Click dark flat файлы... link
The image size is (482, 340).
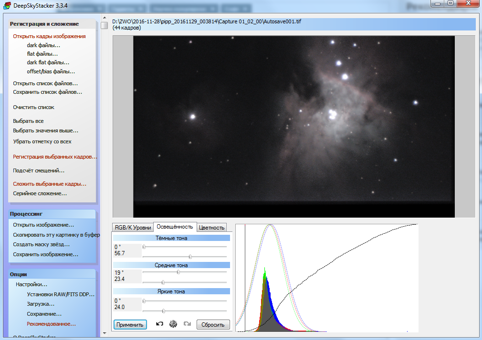click(x=48, y=62)
